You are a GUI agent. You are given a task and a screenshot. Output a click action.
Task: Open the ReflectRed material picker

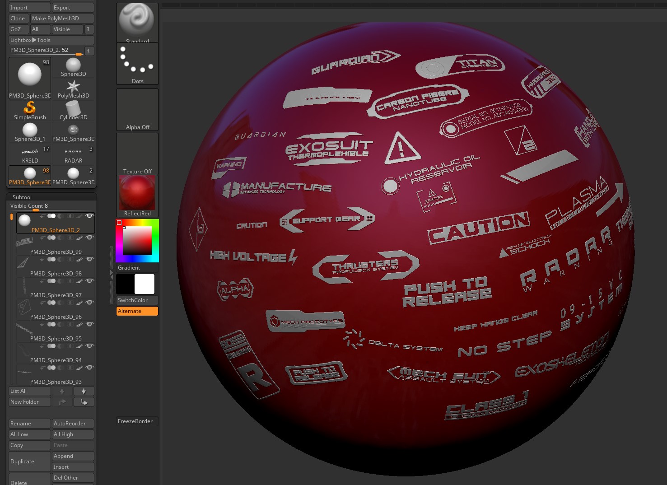pyautogui.click(x=137, y=196)
